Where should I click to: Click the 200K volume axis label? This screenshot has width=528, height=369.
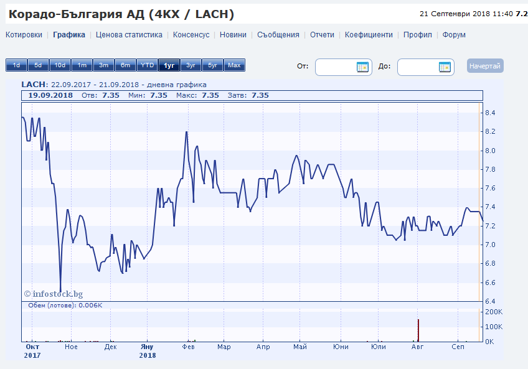pos(494,312)
